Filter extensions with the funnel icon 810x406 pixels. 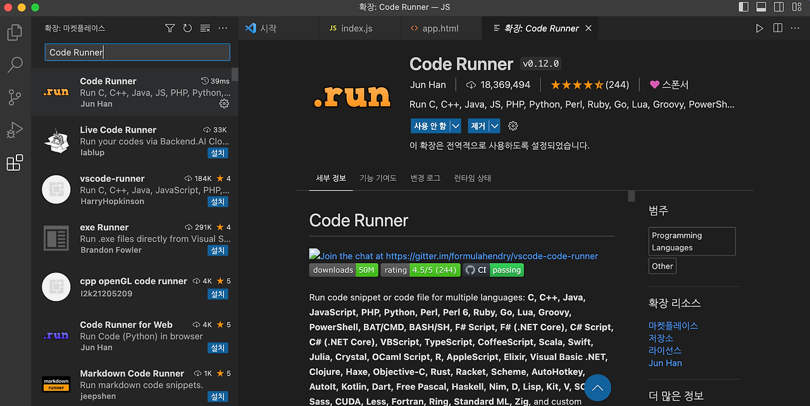pyautogui.click(x=170, y=28)
